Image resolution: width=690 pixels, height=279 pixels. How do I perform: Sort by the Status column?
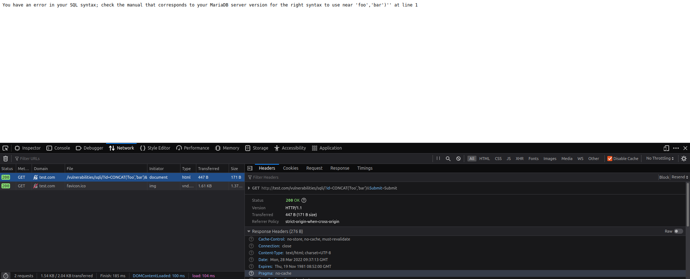point(7,169)
